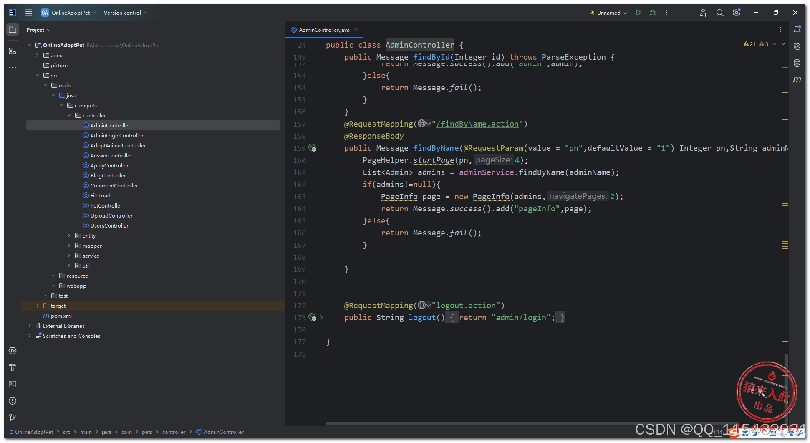Start debugging with the bug icon
This screenshot has height=443, width=810.
click(x=653, y=13)
